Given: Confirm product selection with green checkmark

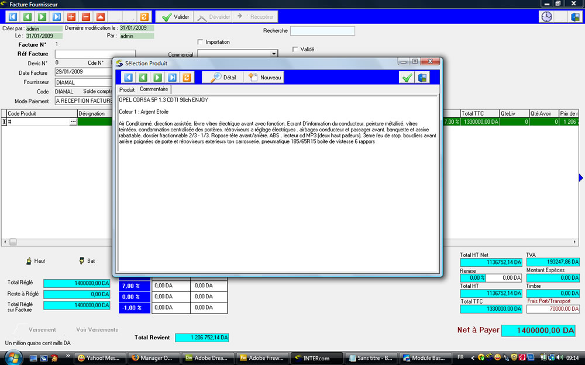Looking at the screenshot, I should 407,78.
